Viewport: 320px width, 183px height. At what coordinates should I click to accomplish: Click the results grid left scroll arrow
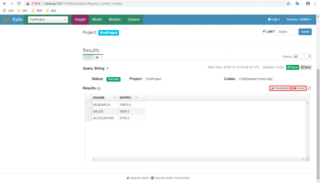coord(93,159)
